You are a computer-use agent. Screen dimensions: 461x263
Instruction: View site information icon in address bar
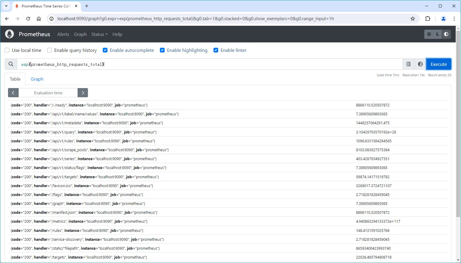coord(52,19)
